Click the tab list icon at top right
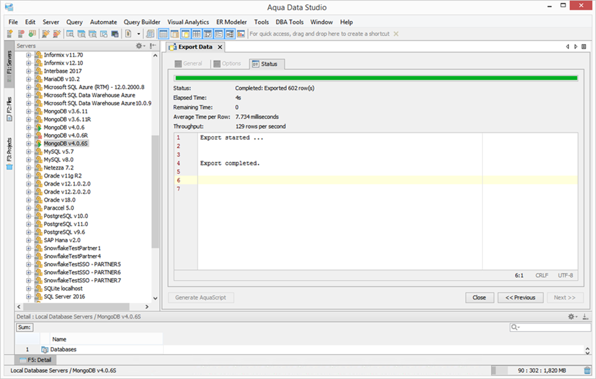 coord(584,47)
